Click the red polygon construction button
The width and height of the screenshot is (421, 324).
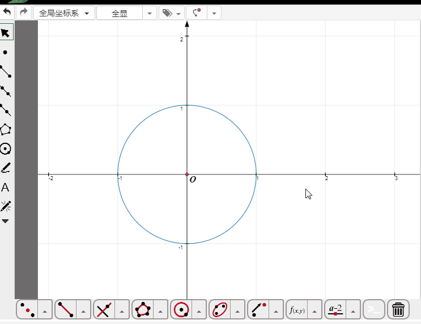143,310
